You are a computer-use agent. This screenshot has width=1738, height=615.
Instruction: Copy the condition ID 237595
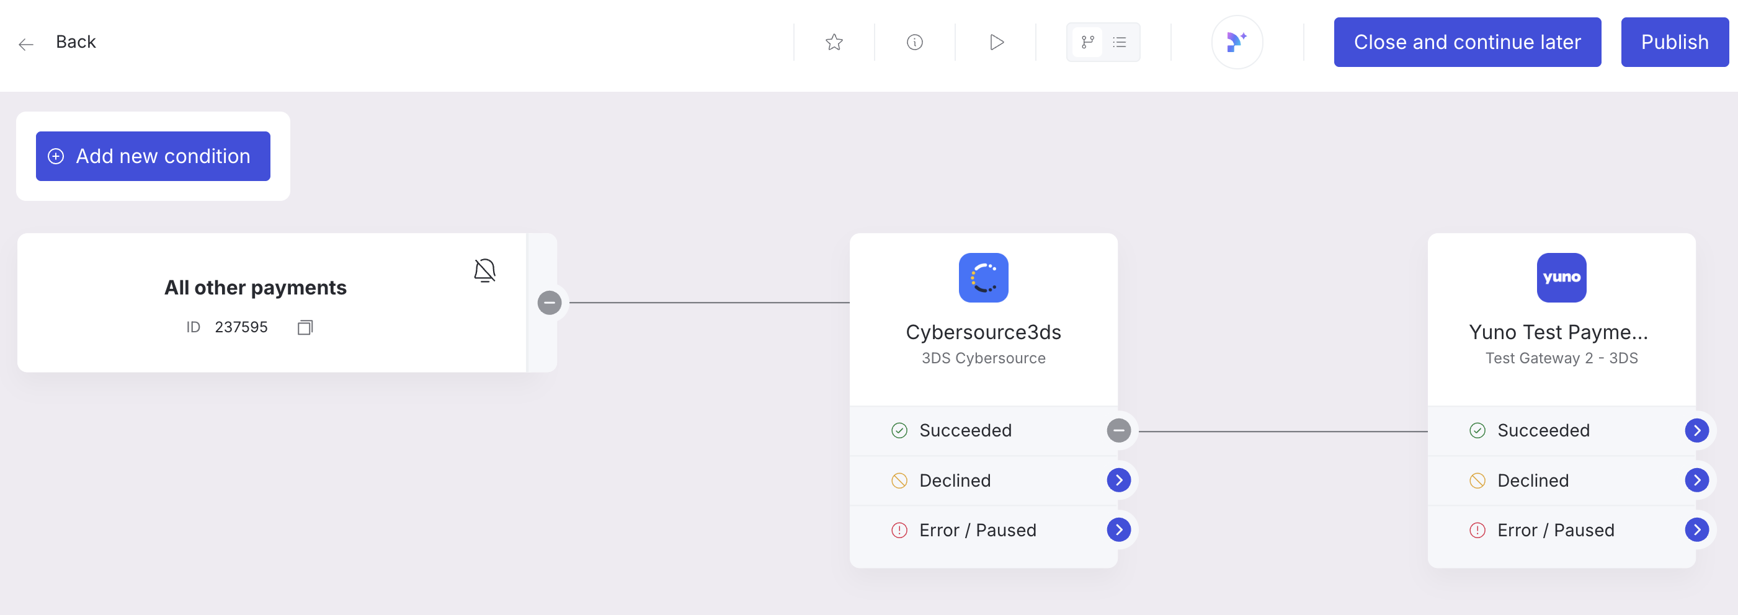click(305, 327)
